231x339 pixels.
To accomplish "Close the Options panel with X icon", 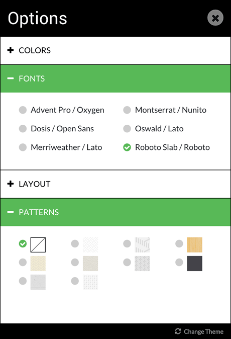I will coord(215,18).
